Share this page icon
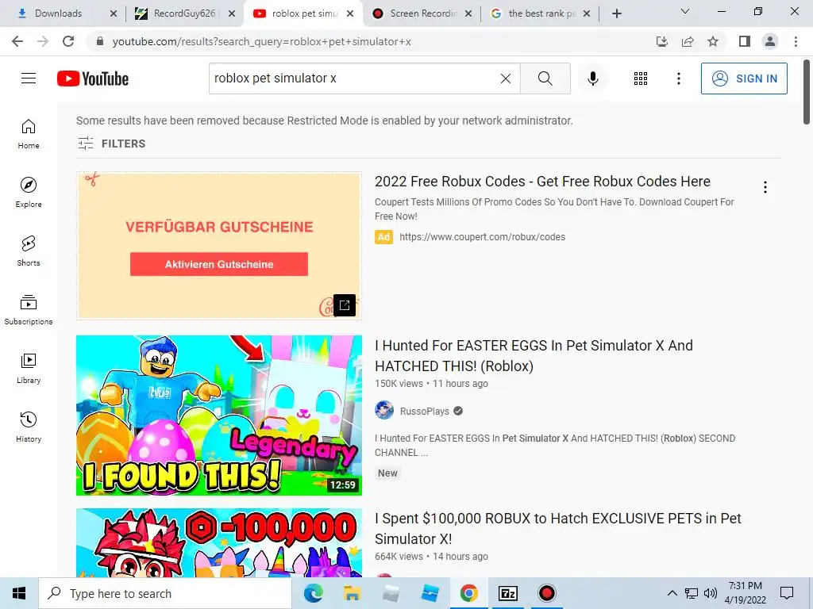813x609 pixels. click(688, 41)
